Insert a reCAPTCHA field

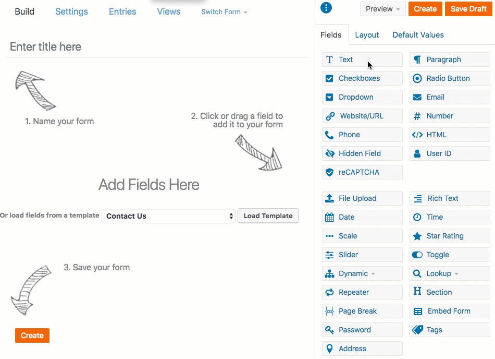[362, 172]
